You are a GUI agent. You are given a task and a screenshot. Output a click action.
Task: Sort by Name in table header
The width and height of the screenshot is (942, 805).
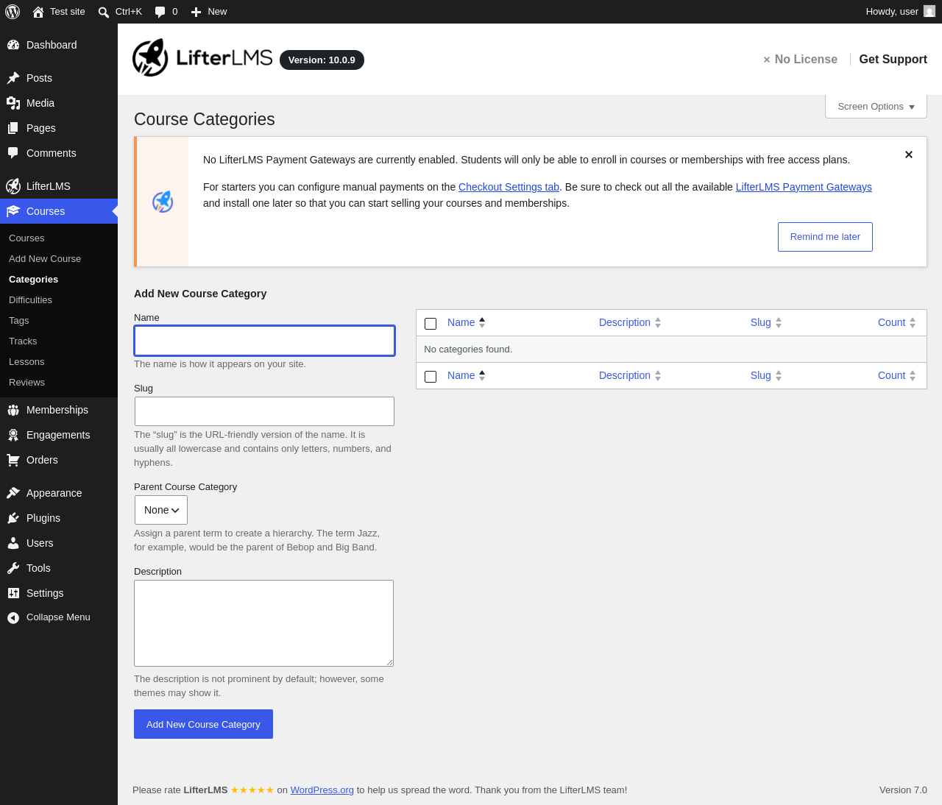pos(467,322)
